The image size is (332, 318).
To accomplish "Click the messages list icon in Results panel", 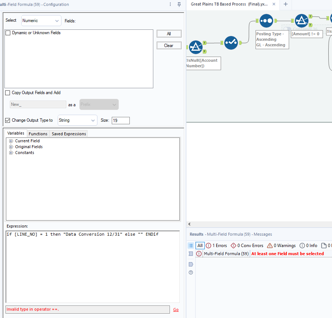I will (190, 245).
